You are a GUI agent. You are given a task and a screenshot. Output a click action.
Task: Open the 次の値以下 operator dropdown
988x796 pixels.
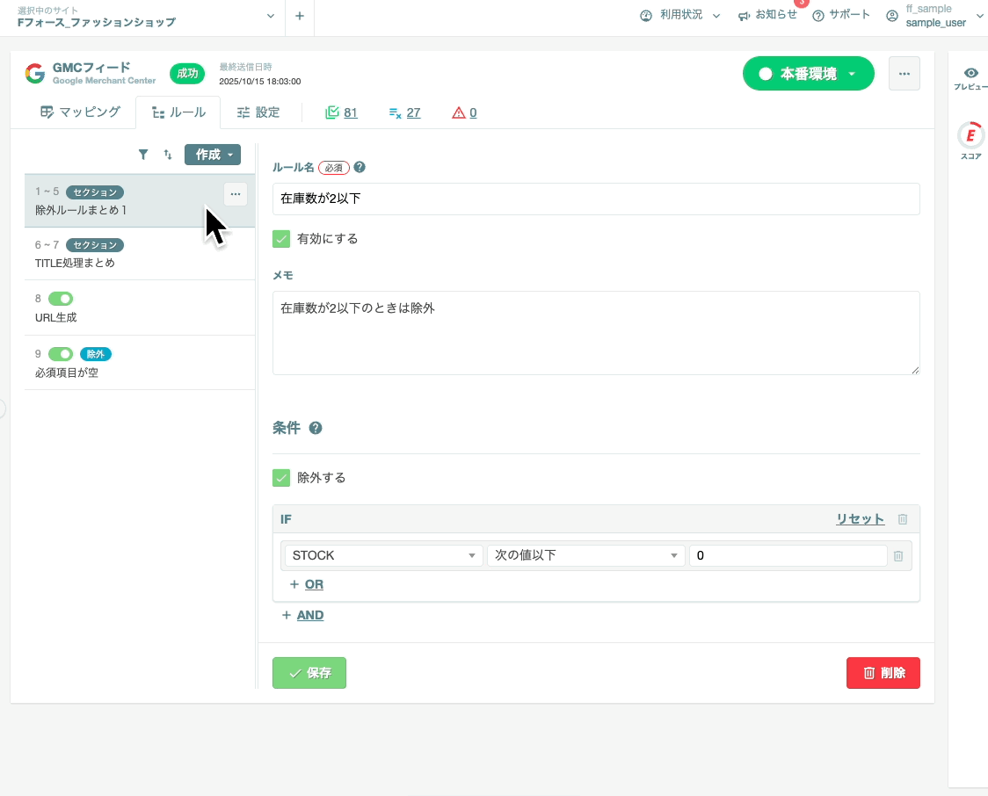(x=586, y=555)
